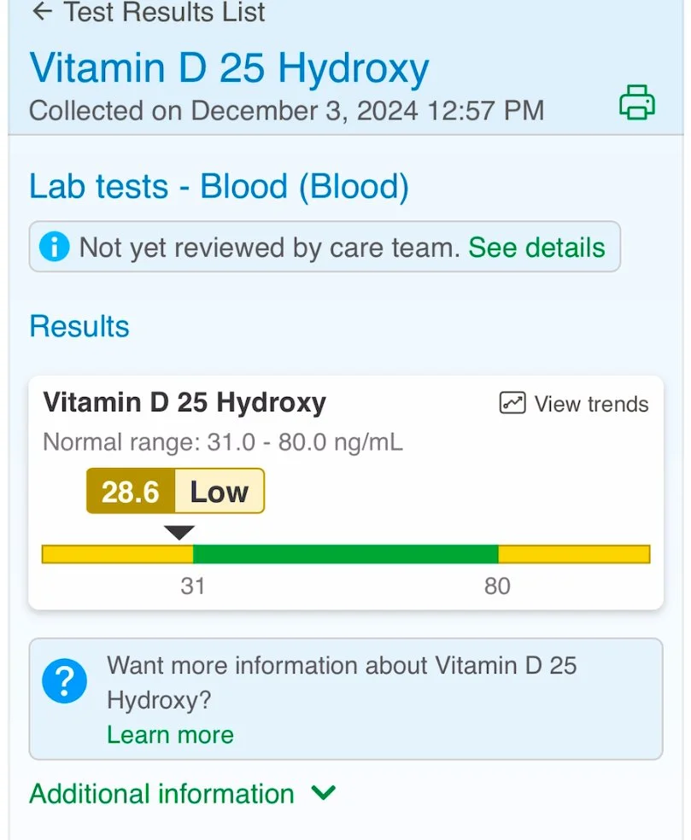
Task: Click the trends chart icon
Action: click(512, 403)
